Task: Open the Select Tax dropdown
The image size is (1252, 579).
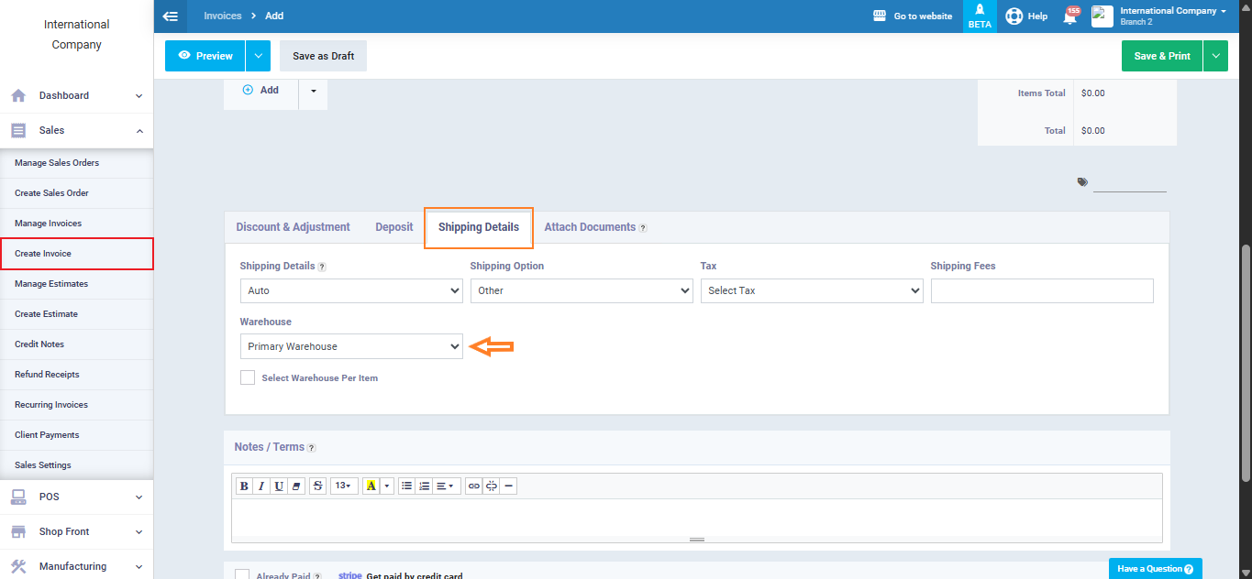Action: 811,290
